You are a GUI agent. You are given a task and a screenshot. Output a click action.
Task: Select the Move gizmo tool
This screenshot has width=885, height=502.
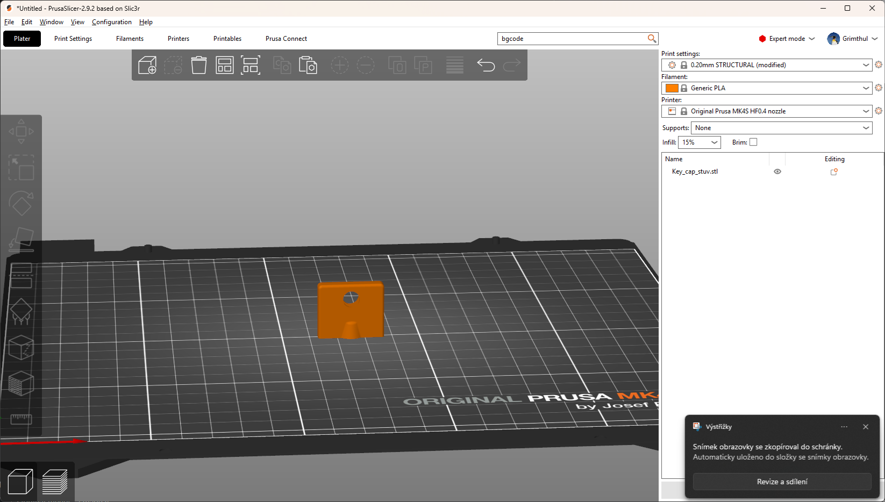click(21, 131)
